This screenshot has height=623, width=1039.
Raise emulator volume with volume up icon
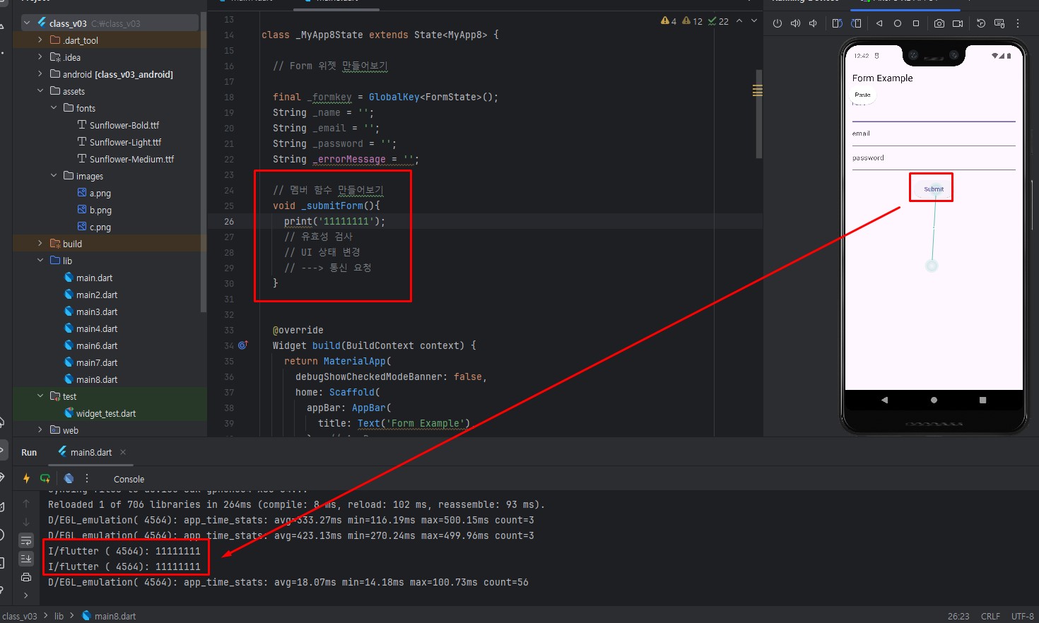point(795,23)
